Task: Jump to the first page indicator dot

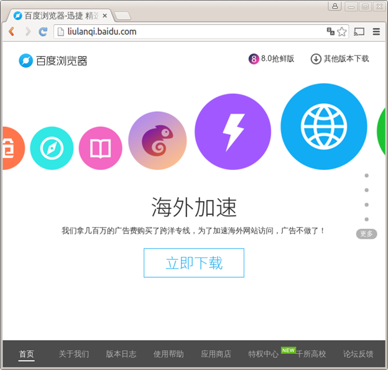Action: (x=366, y=175)
